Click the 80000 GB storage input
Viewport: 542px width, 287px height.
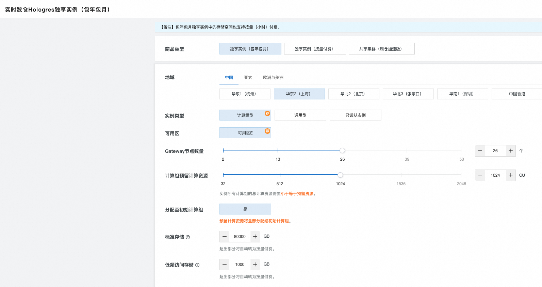click(x=240, y=237)
